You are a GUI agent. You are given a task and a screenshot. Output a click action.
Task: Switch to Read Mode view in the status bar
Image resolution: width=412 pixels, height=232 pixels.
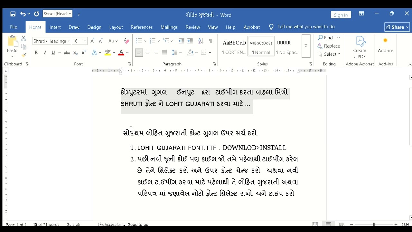[x=315, y=224]
